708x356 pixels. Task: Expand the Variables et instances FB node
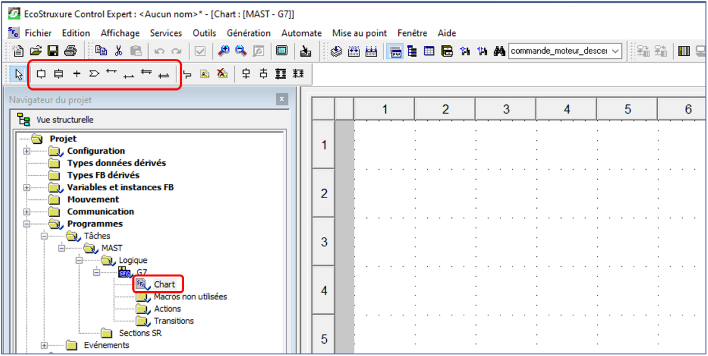click(27, 187)
